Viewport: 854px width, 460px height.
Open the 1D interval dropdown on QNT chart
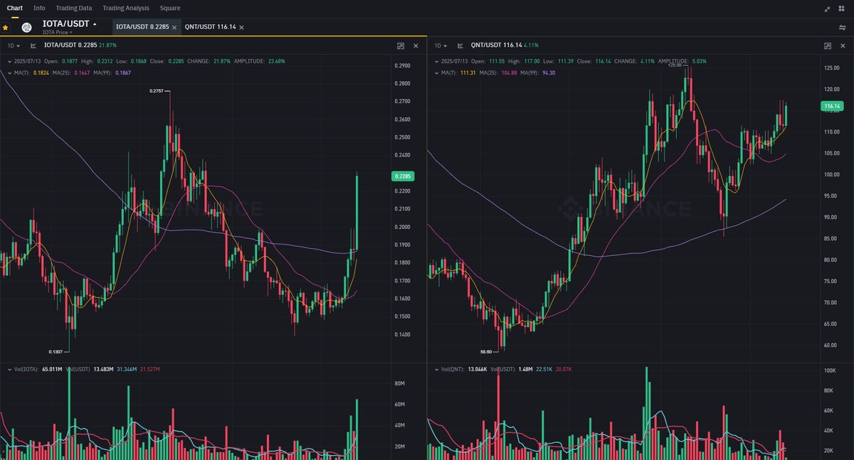coord(441,46)
